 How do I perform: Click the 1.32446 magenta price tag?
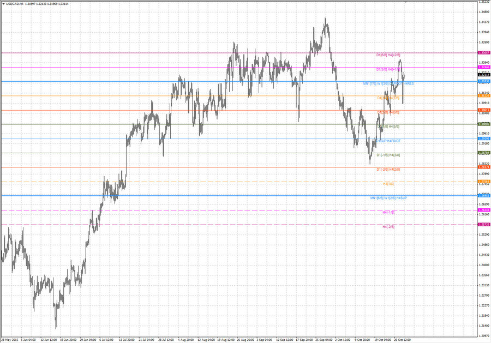pos(484,67)
